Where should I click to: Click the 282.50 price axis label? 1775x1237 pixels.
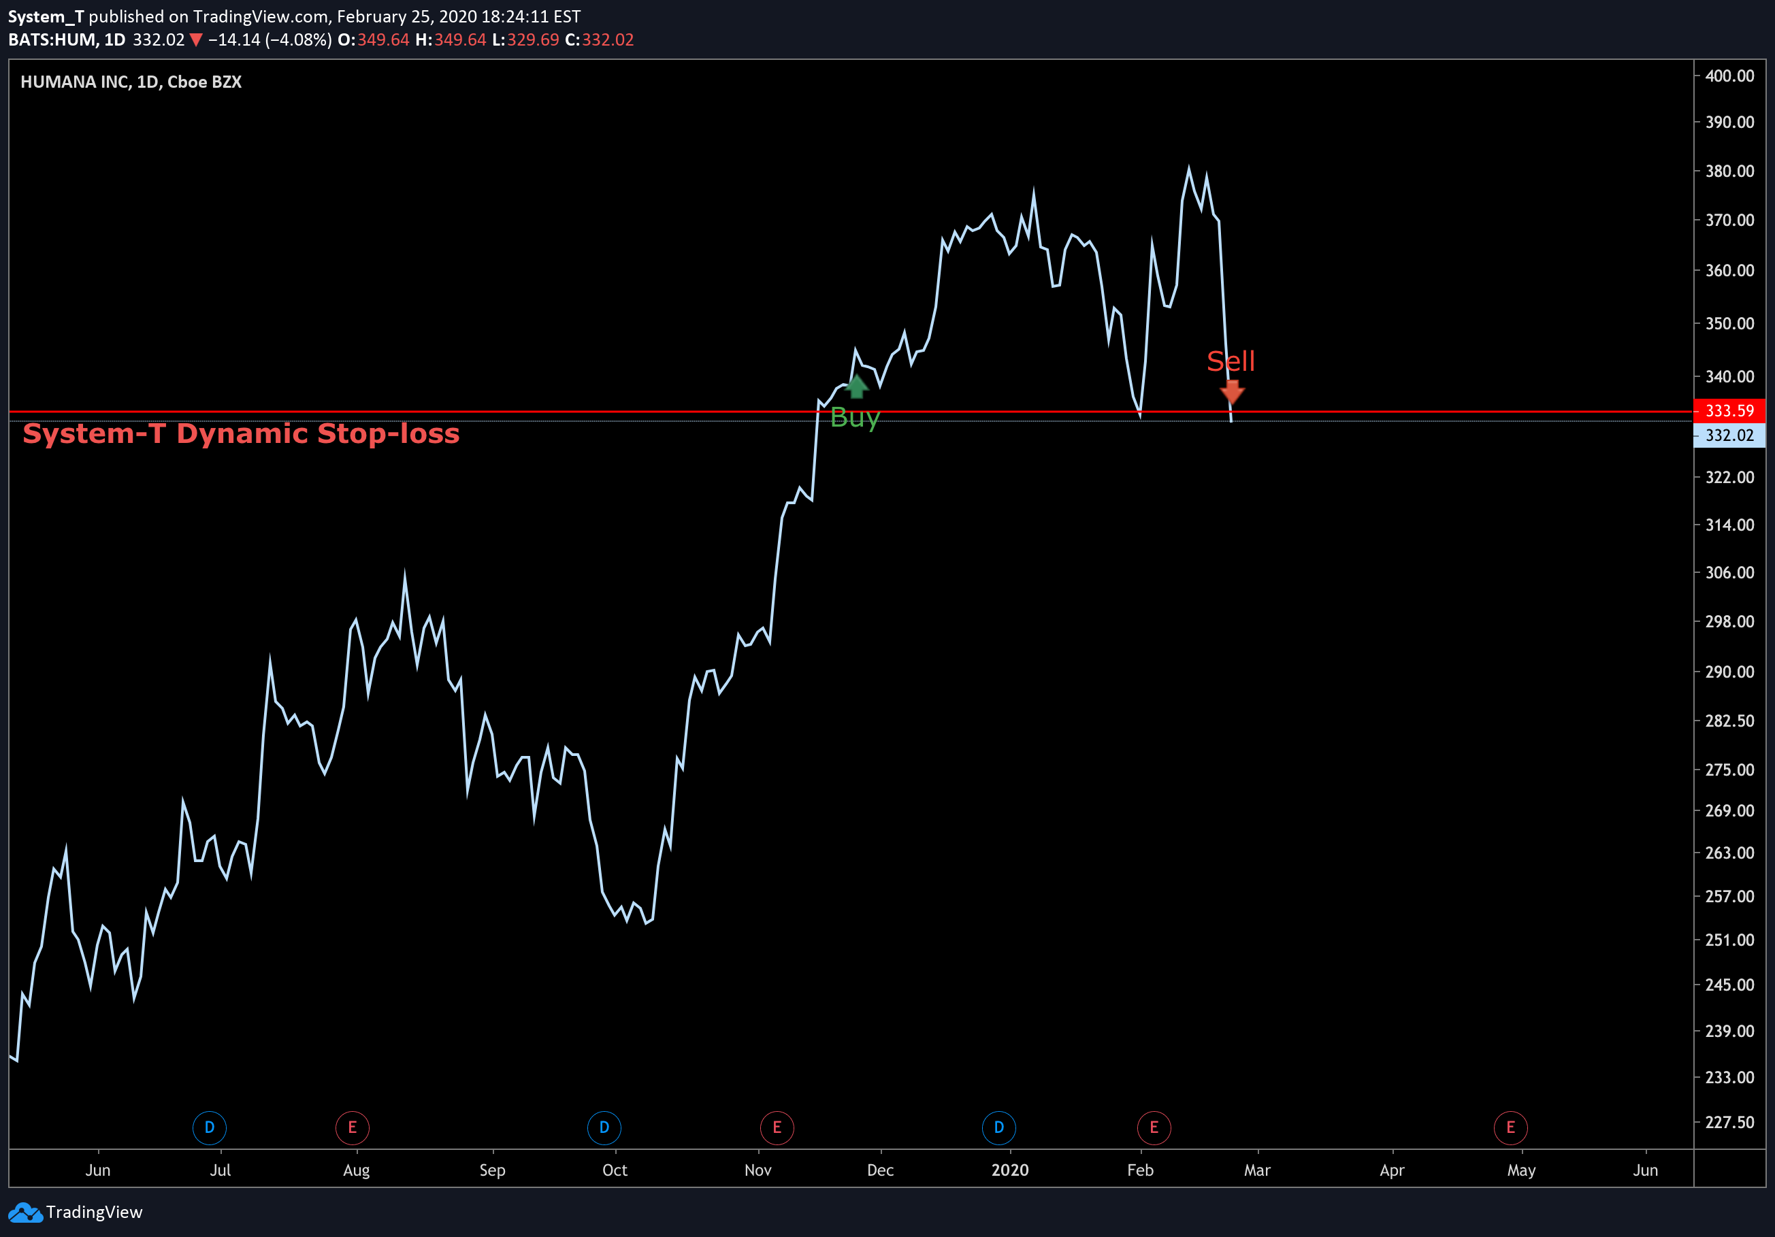pos(1729,720)
